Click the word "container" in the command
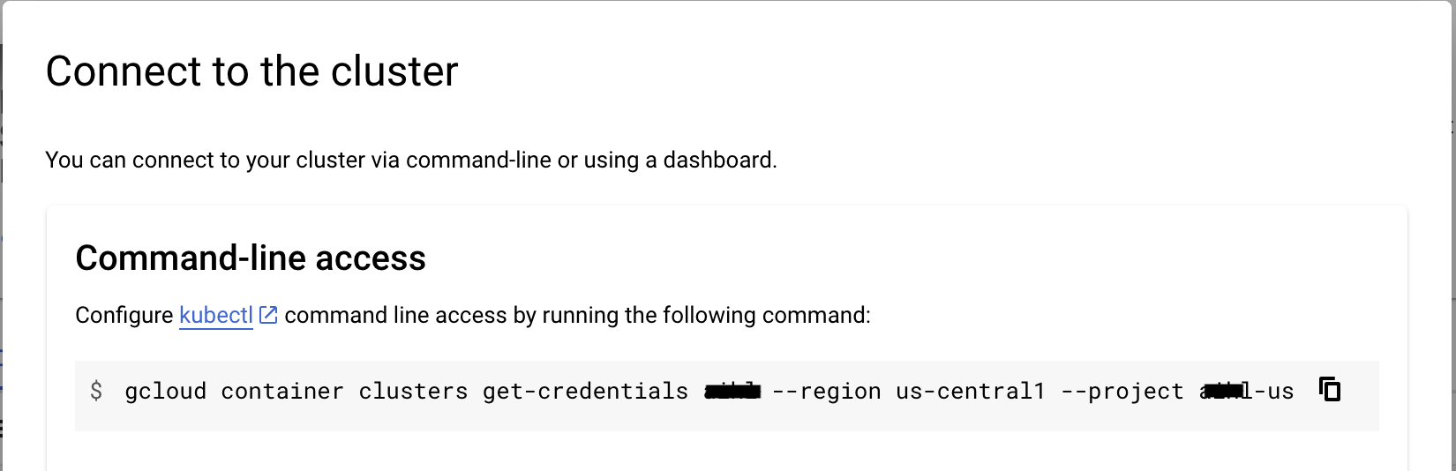Screen dimensions: 1456x471 pyautogui.click(x=282, y=391)
